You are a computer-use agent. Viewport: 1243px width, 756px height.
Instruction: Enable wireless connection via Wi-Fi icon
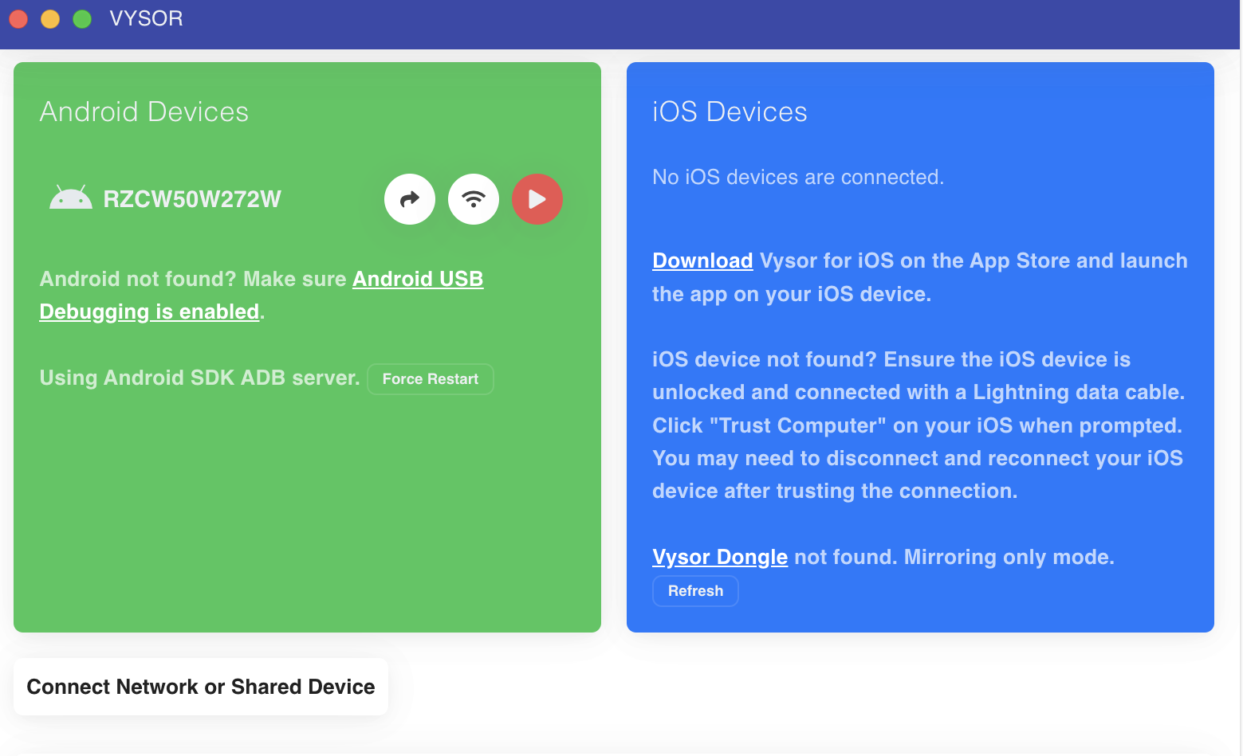[474, 199]
